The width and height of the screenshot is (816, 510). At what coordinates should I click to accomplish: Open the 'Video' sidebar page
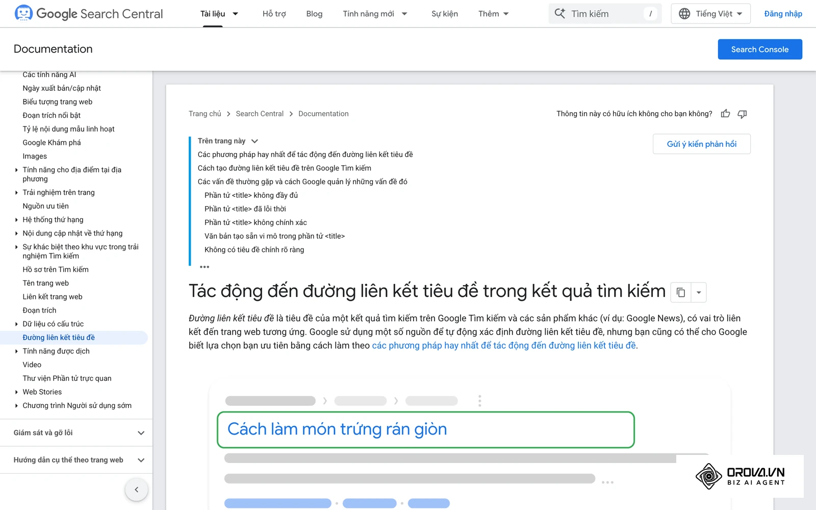coord(32,365)
